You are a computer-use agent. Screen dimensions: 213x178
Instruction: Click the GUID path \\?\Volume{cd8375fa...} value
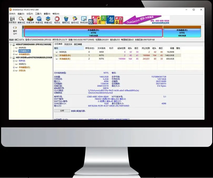coord(114,90)
